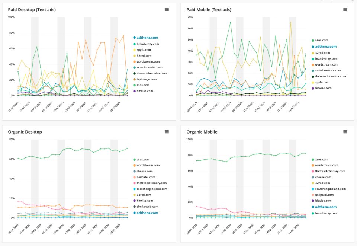Toggle asos.com series in Organic Desktop legend
This screenshot has width=357, height=246.
141,160
